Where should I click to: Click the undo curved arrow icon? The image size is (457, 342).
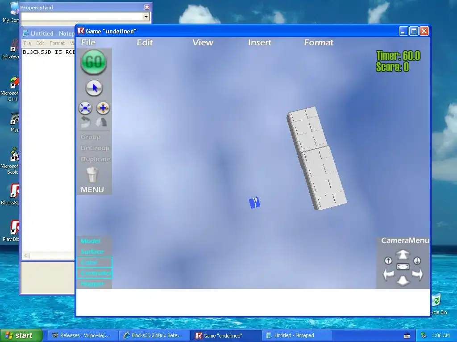[x=85, y=122]
